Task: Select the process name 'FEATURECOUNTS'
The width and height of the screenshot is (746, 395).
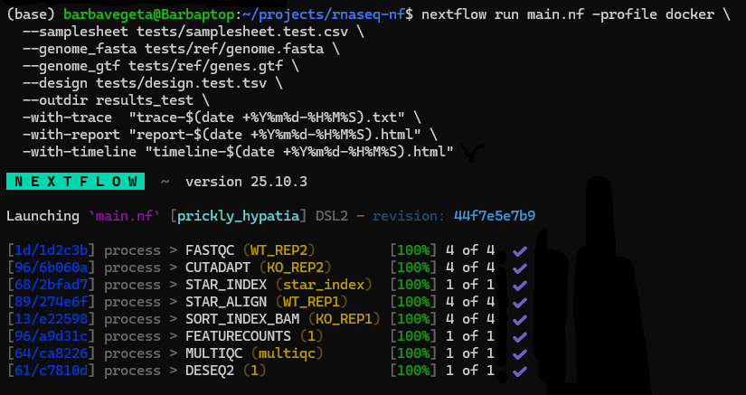Action: click(239, 336)
